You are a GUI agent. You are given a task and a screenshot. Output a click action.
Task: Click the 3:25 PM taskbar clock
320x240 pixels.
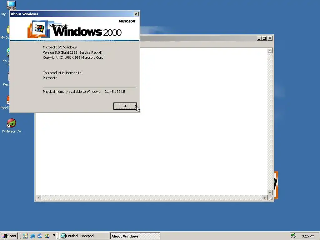[308, 236]
